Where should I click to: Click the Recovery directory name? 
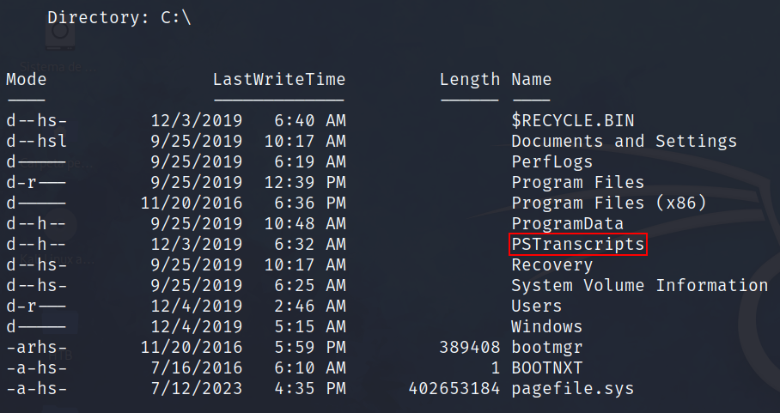(x=551, y=264)
